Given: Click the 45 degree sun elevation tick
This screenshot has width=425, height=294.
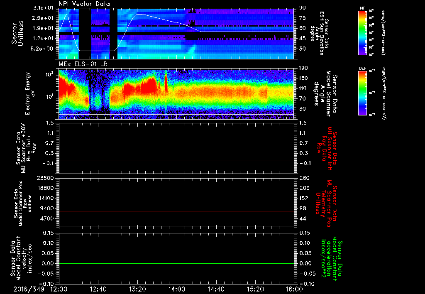Looking at the screenshot, I should tap(303, 39).
